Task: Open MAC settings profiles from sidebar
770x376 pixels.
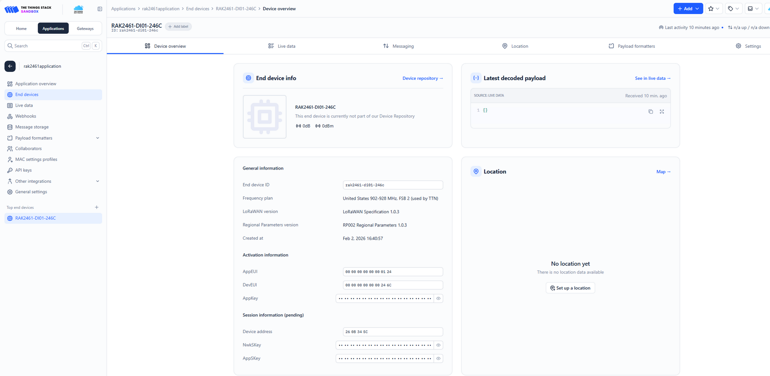Action: pos(36,159)
